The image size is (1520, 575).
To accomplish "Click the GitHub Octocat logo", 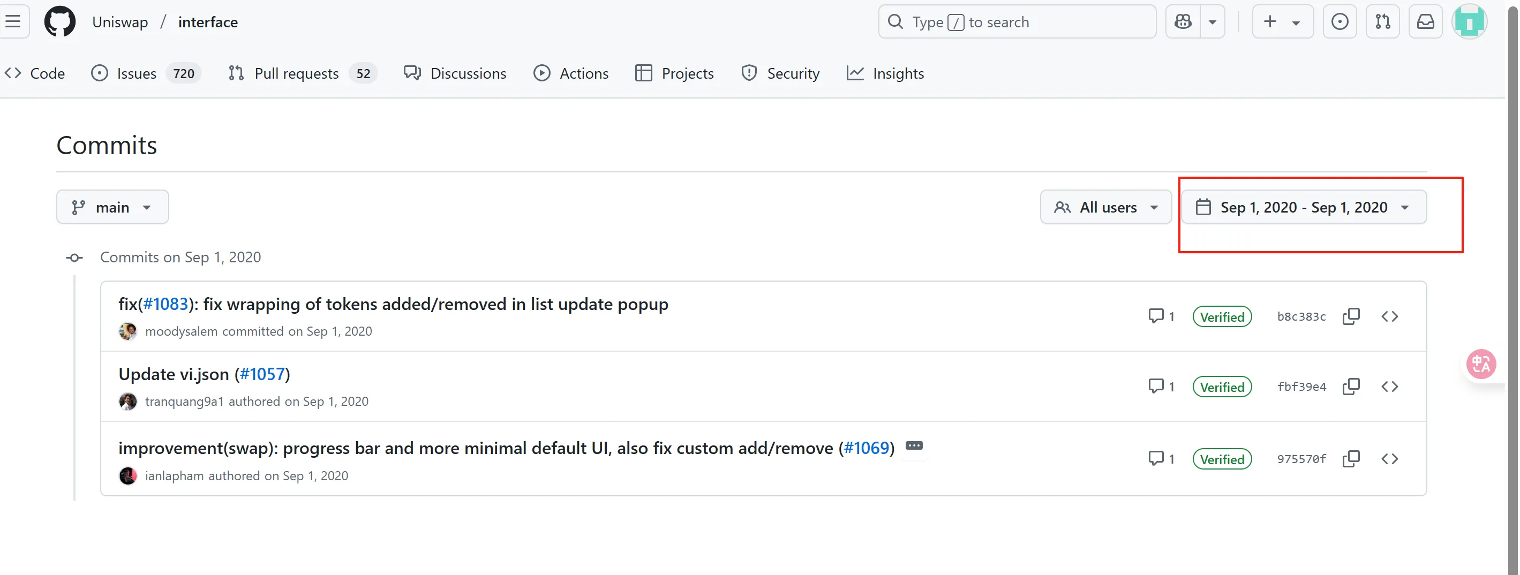I will pyautogui.click(x=59, y=22).
